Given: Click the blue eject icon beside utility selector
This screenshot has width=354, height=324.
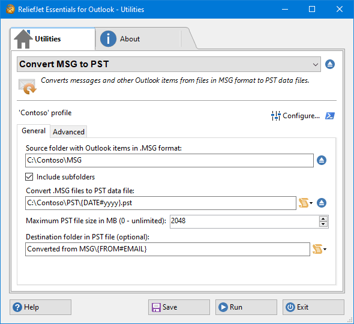Looking at the screenshot, I should (x=330, y=64).
